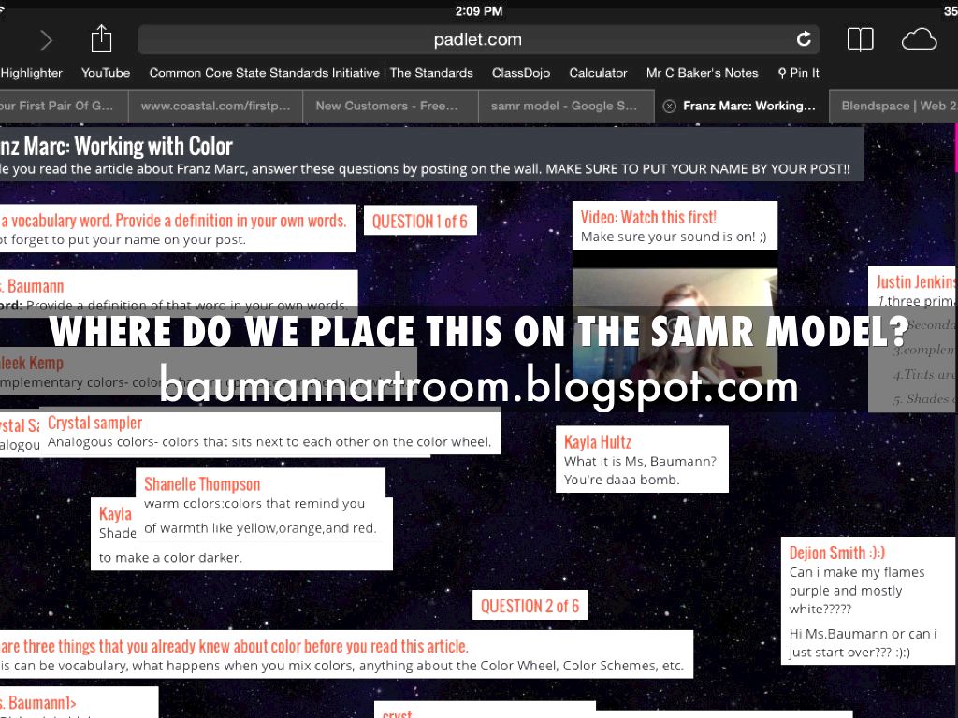Open the YouTube bookmark
The height and width of the screenshot is (718, 958).
click(x=106, y=73)
